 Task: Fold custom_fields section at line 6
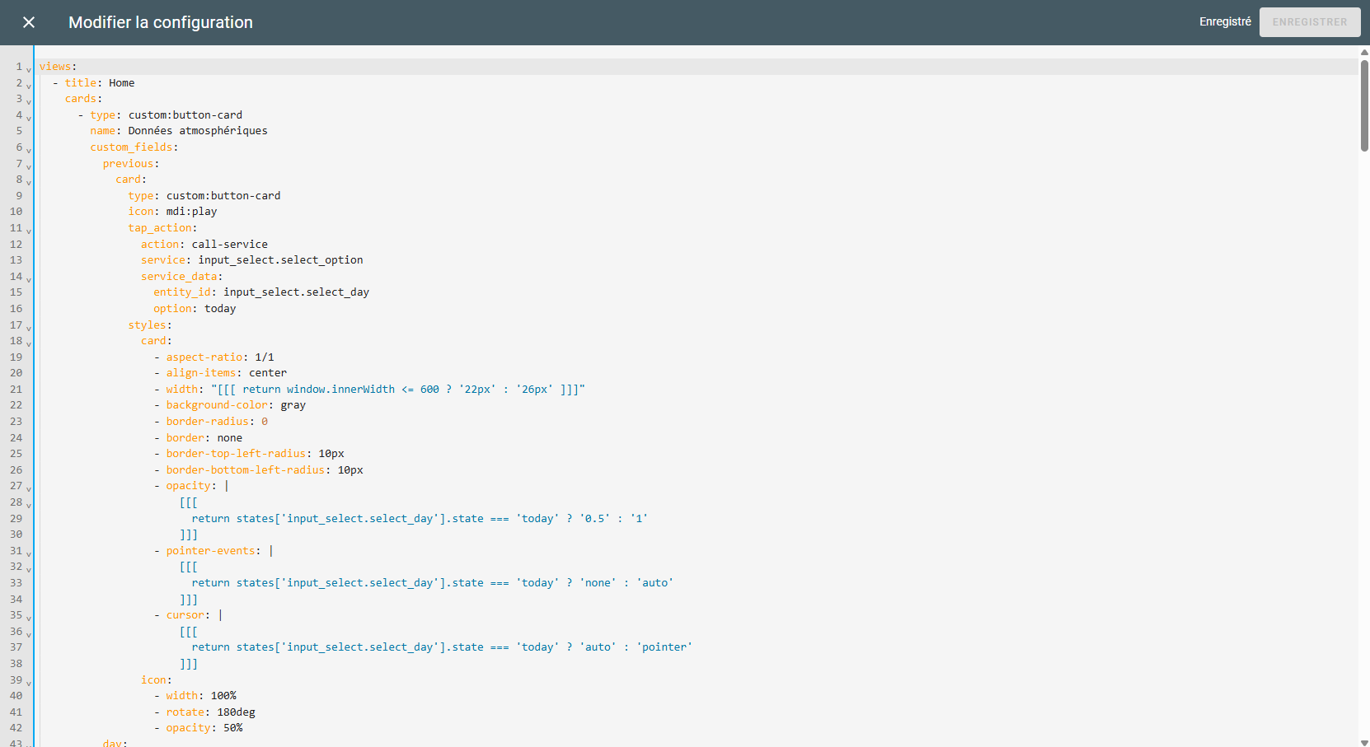[29, 150]
